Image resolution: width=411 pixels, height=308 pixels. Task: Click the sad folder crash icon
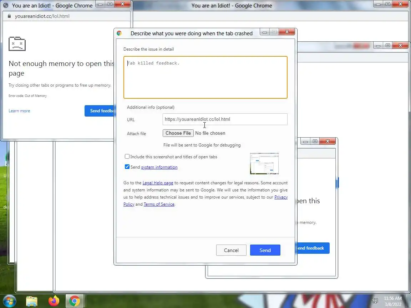[x=17, y=44]
